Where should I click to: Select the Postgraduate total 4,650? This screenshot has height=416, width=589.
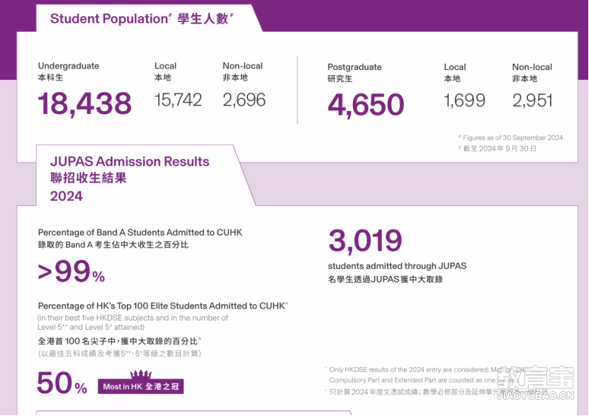tap(366, 105)
